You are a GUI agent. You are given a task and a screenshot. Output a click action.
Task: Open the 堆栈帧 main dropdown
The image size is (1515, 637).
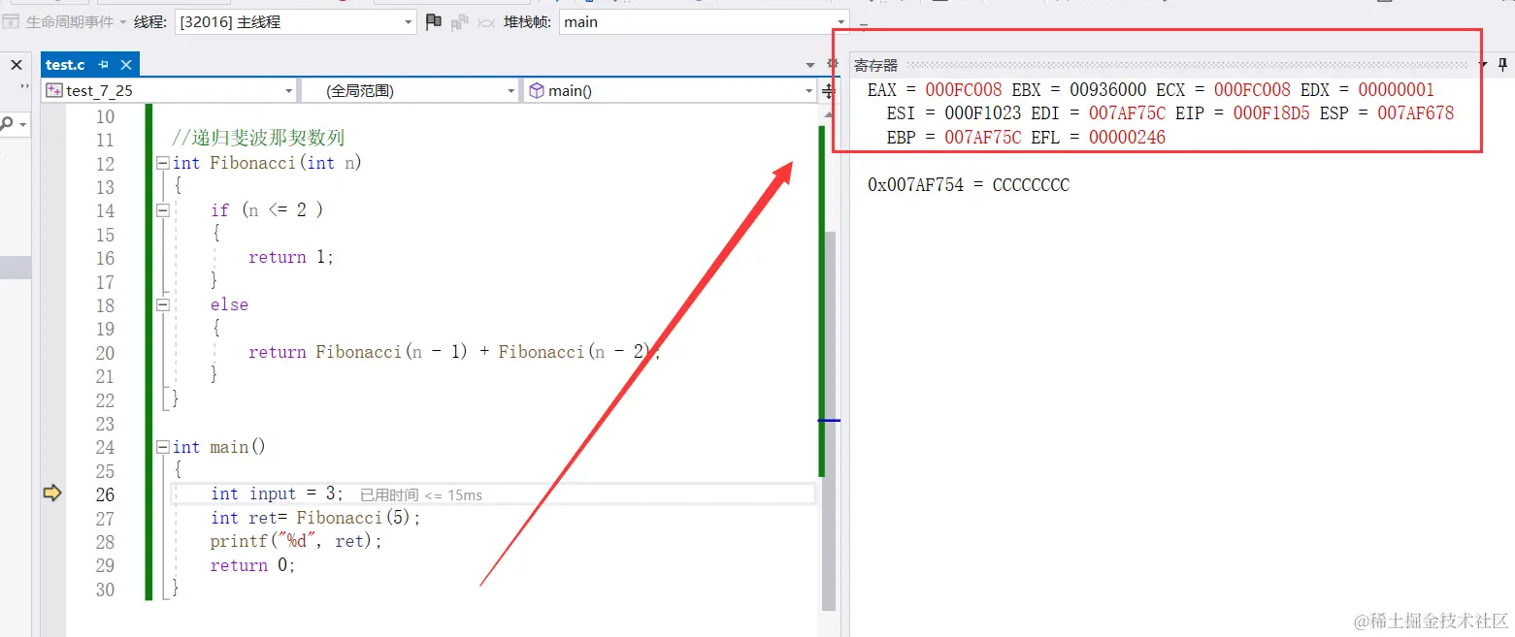pos(705,21)
